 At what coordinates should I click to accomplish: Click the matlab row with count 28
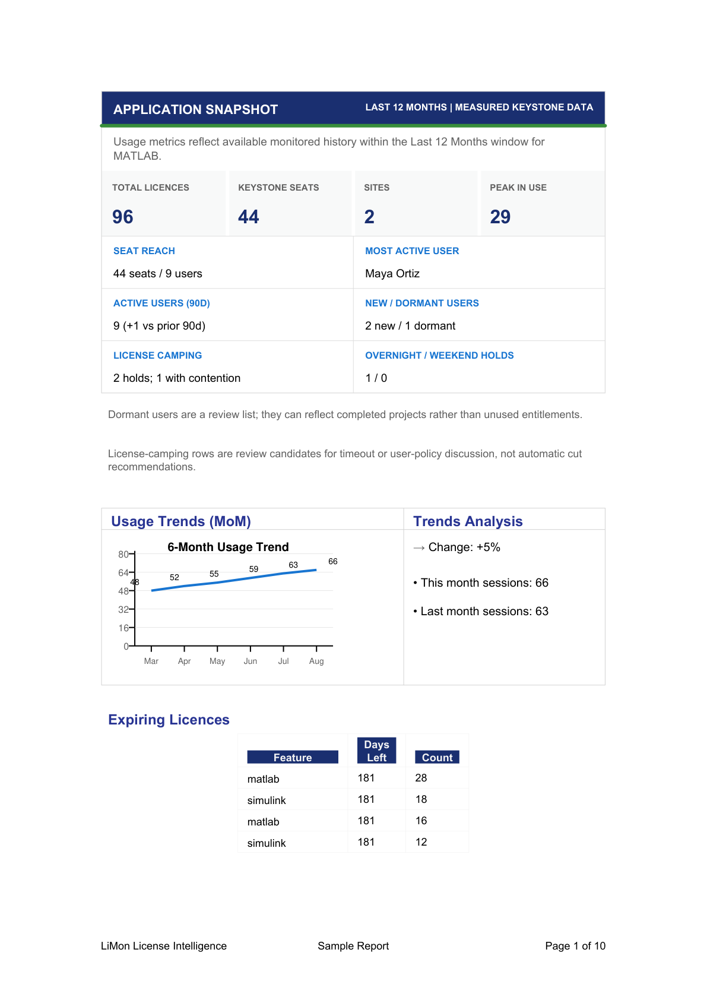(353, 778)
